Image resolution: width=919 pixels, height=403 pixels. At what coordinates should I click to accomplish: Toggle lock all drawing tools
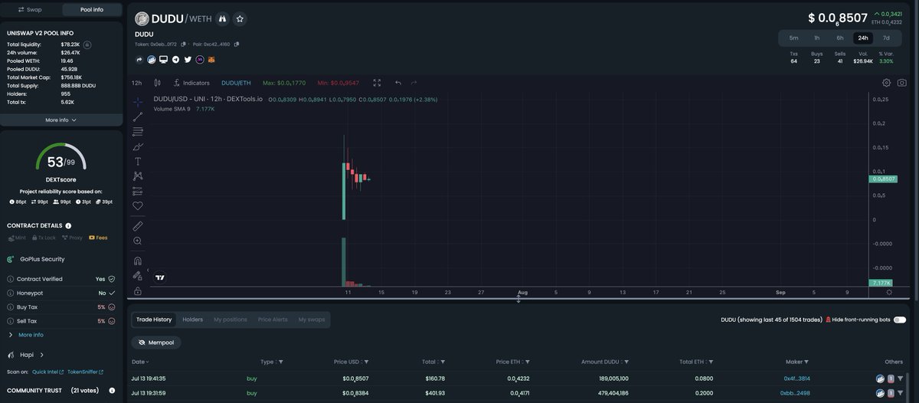coord(138,290)
